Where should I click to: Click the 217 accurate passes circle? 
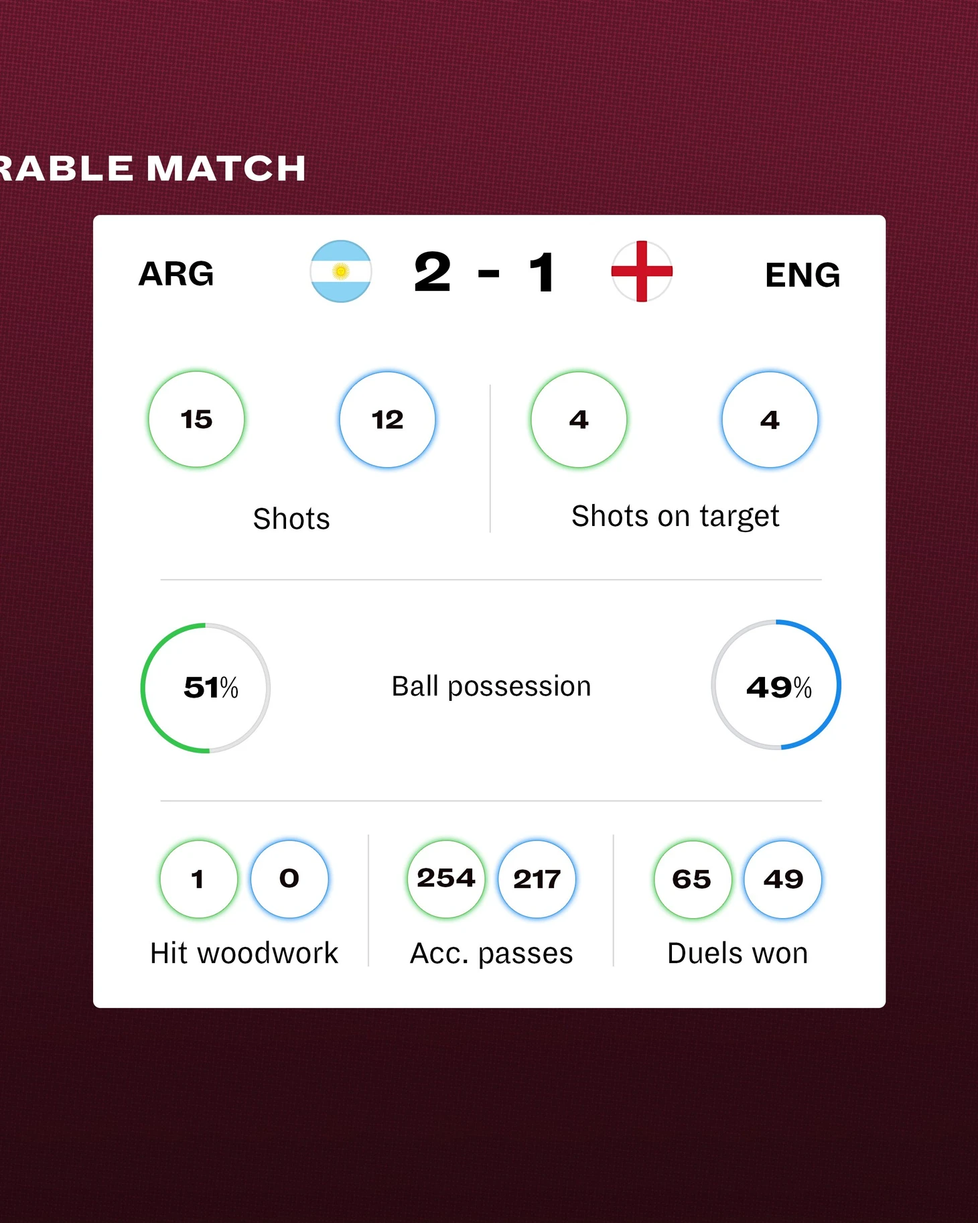[x=537, y=879]
